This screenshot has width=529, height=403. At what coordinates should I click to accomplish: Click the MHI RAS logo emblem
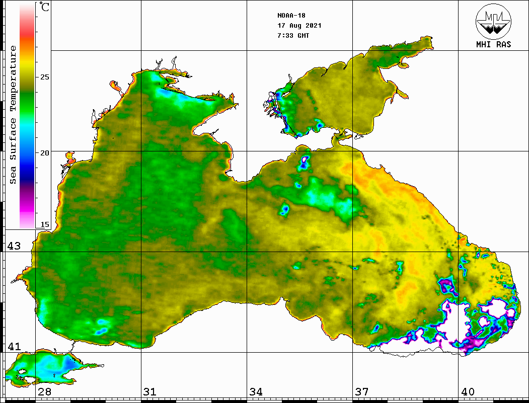[493, 21]
